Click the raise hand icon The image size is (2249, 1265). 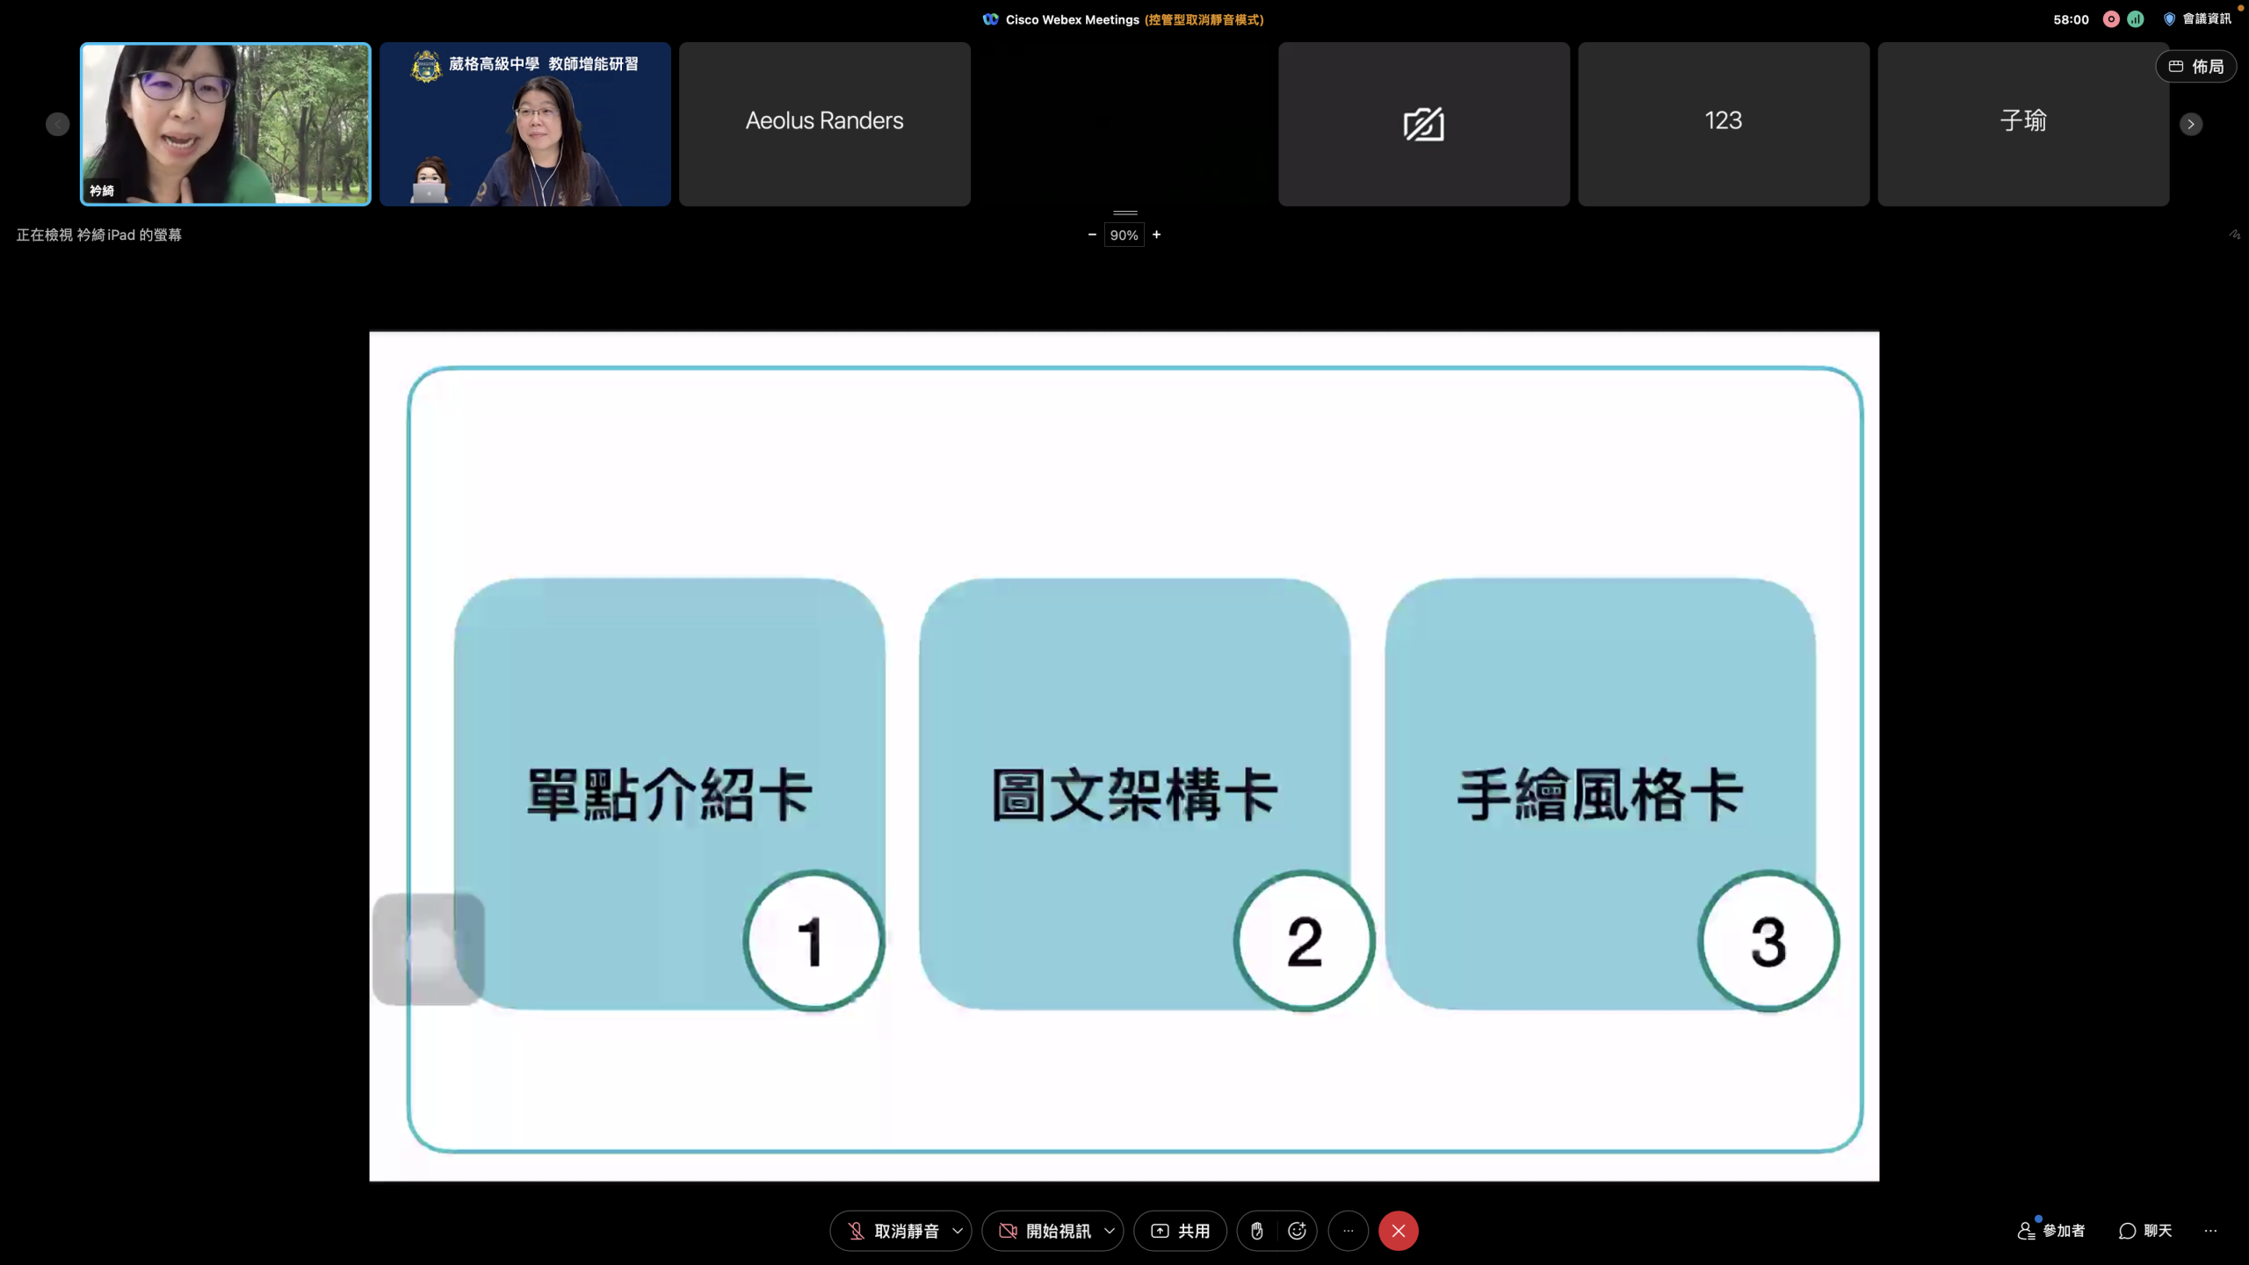click(1256, 1231)
